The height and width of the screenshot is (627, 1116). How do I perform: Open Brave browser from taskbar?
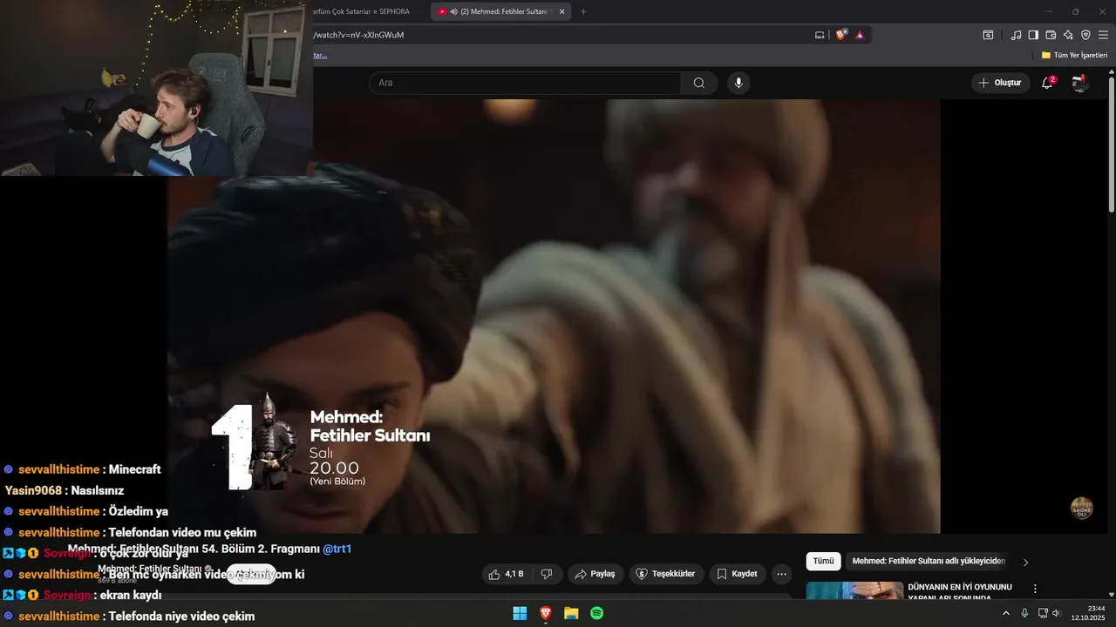point(546,613)
